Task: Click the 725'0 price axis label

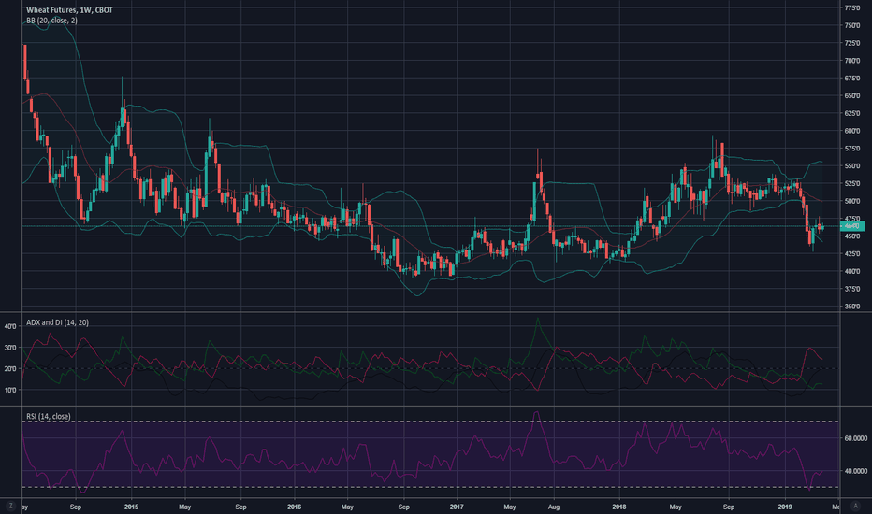Action: (852, 43)
